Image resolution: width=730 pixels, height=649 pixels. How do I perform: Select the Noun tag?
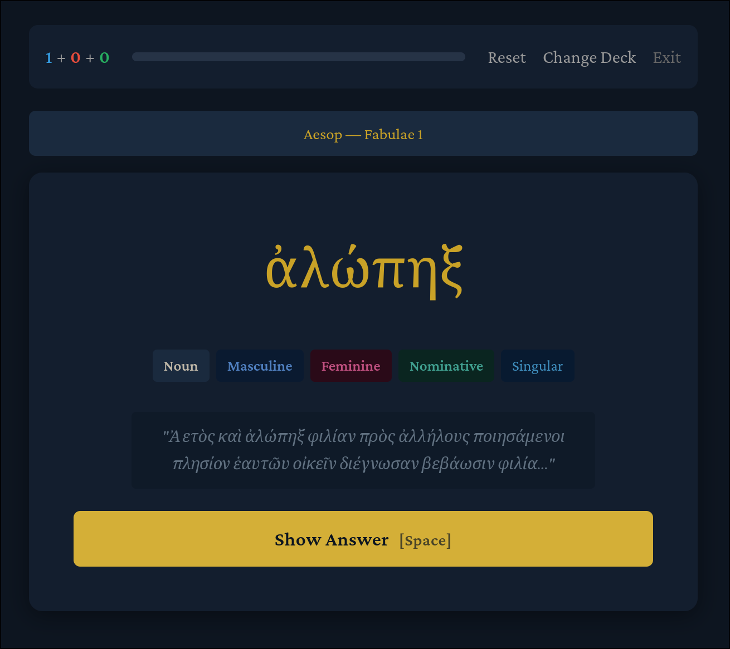click(181, 366)
